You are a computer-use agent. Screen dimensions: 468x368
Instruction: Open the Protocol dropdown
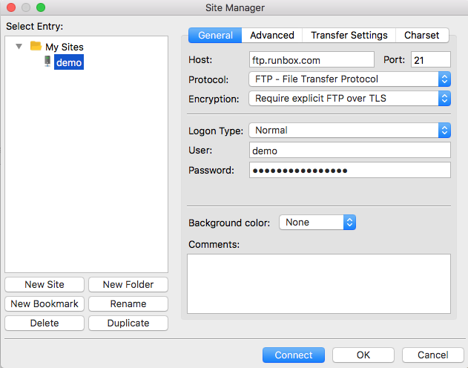coord(349,79)
